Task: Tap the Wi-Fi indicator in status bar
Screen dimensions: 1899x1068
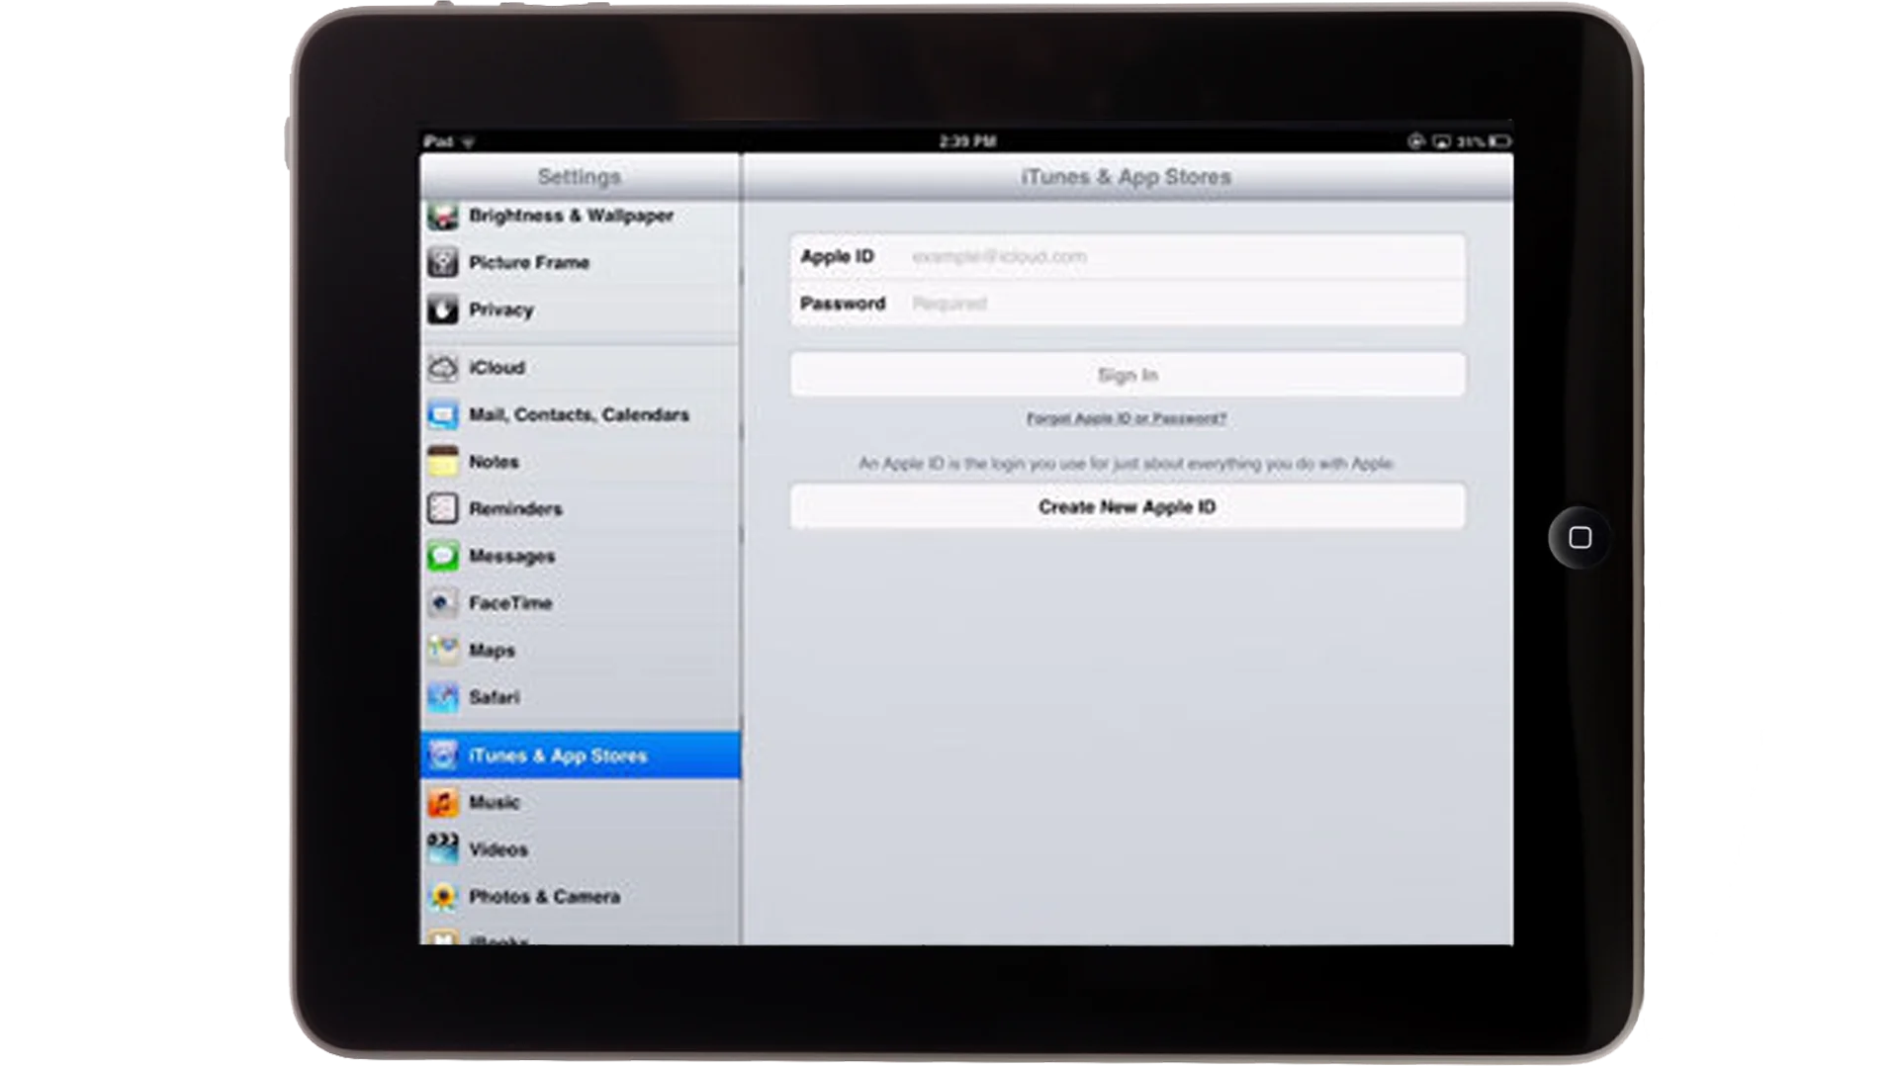Action: [469, 141]
